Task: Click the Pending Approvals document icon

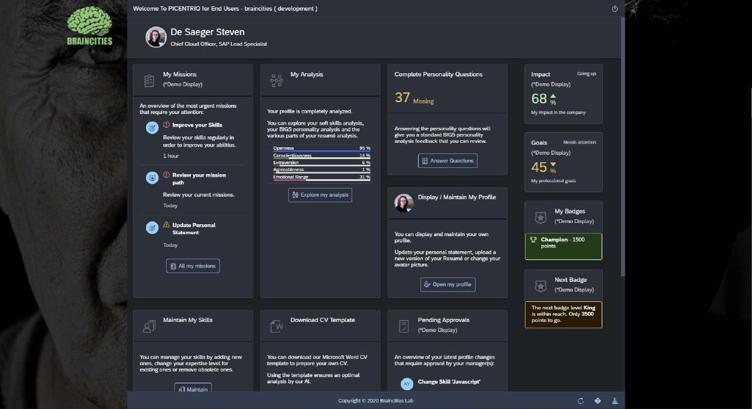Action: point(404,326)
